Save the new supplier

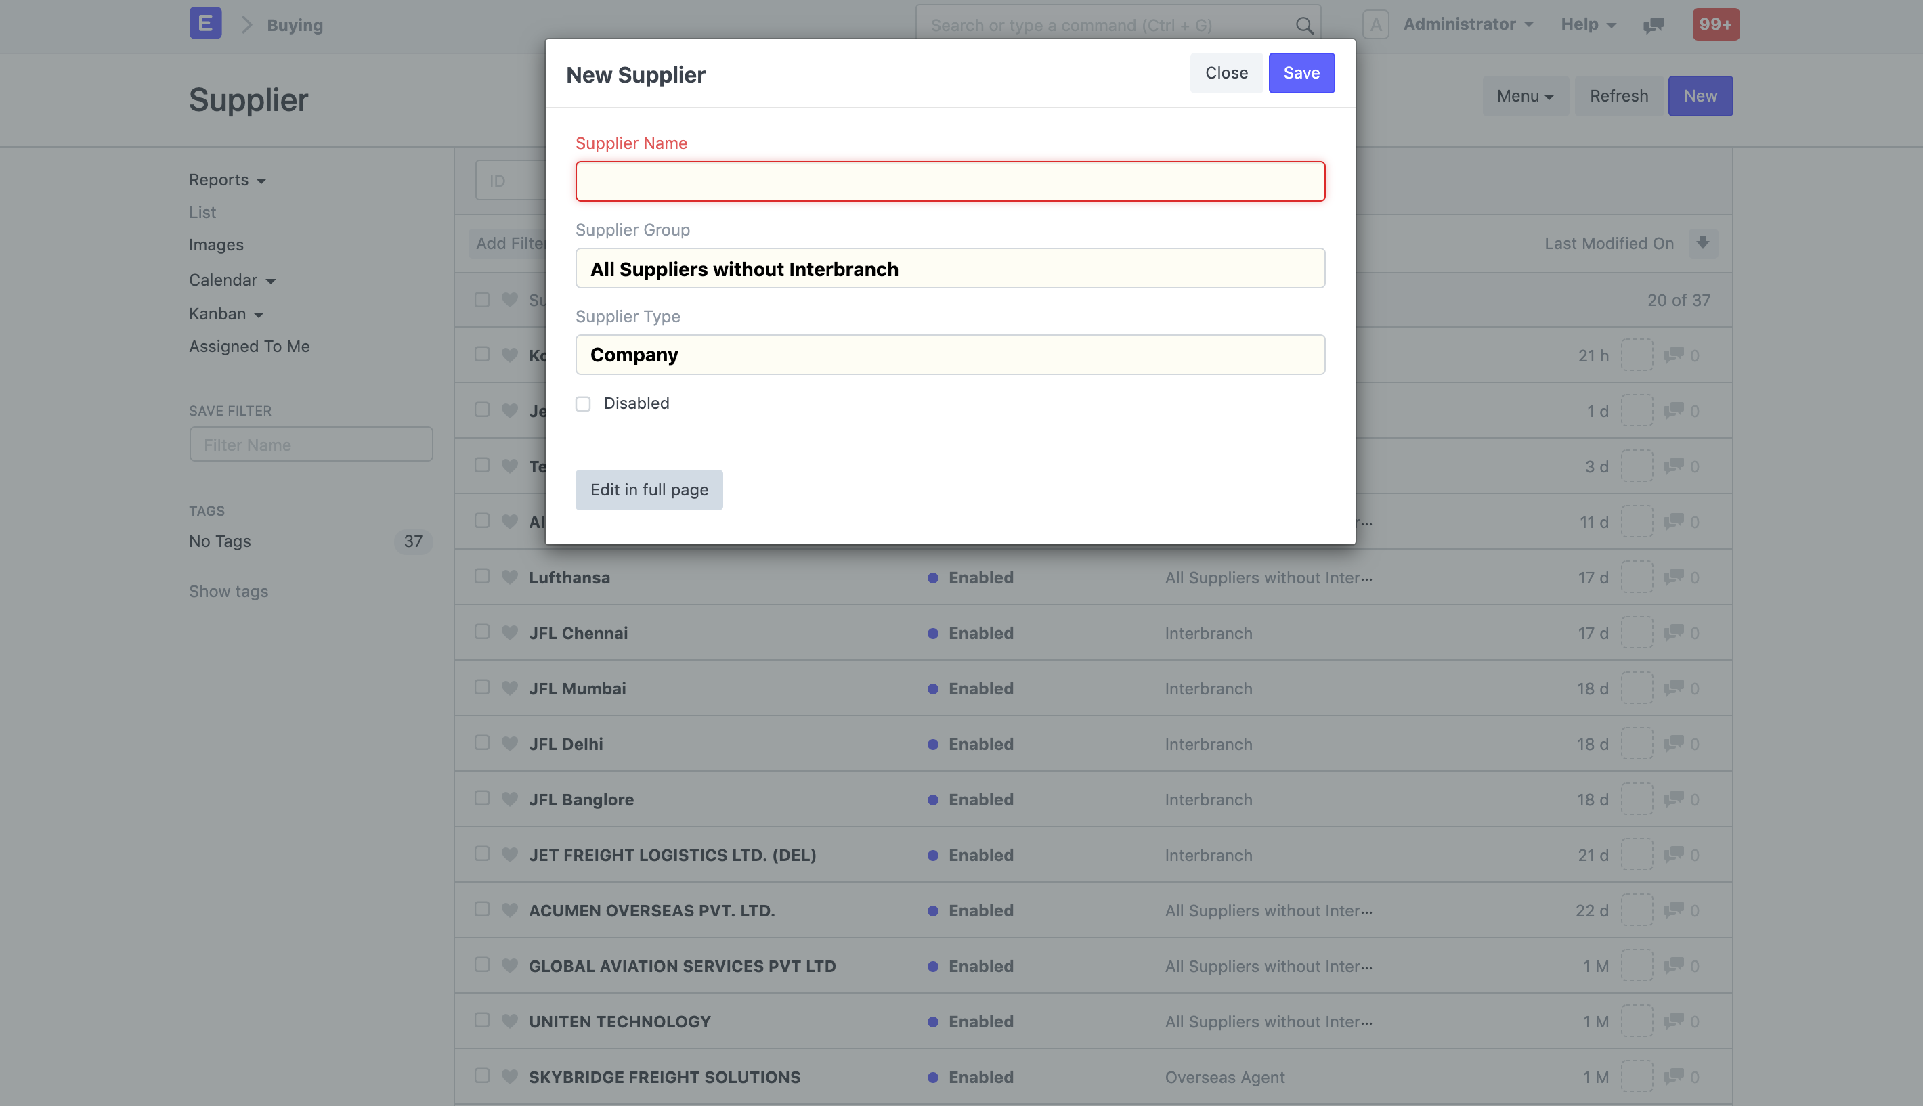(x=1301, y=73)
